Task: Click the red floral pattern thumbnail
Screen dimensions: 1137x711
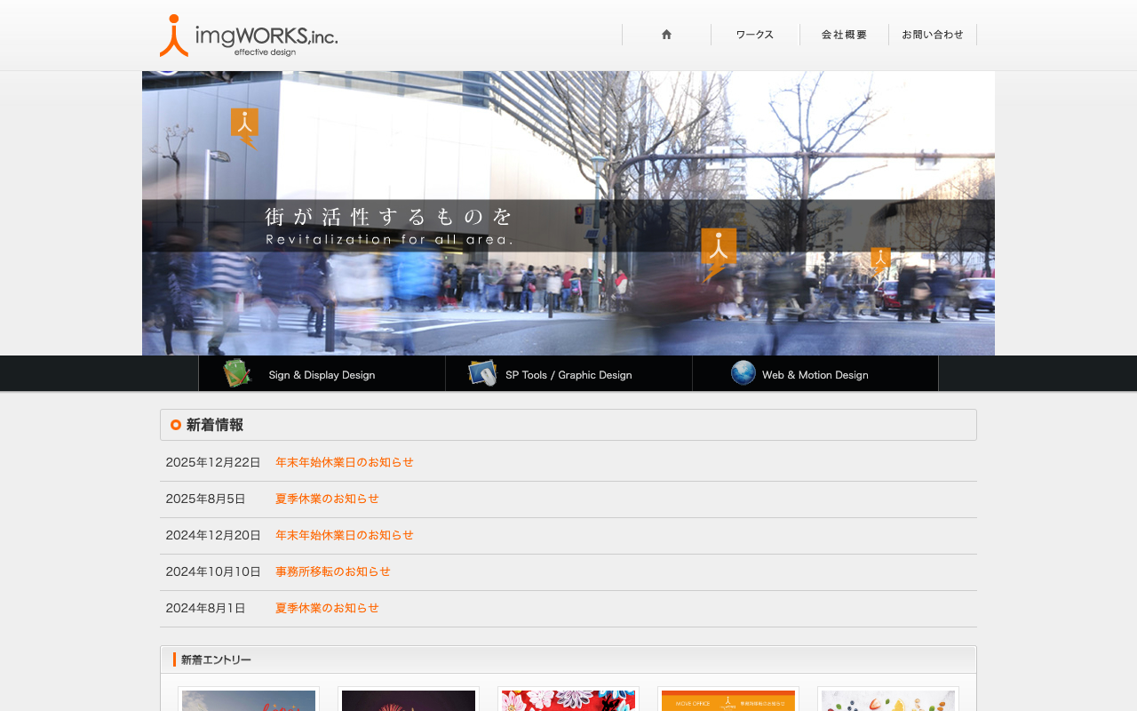Action: point(568,700)
